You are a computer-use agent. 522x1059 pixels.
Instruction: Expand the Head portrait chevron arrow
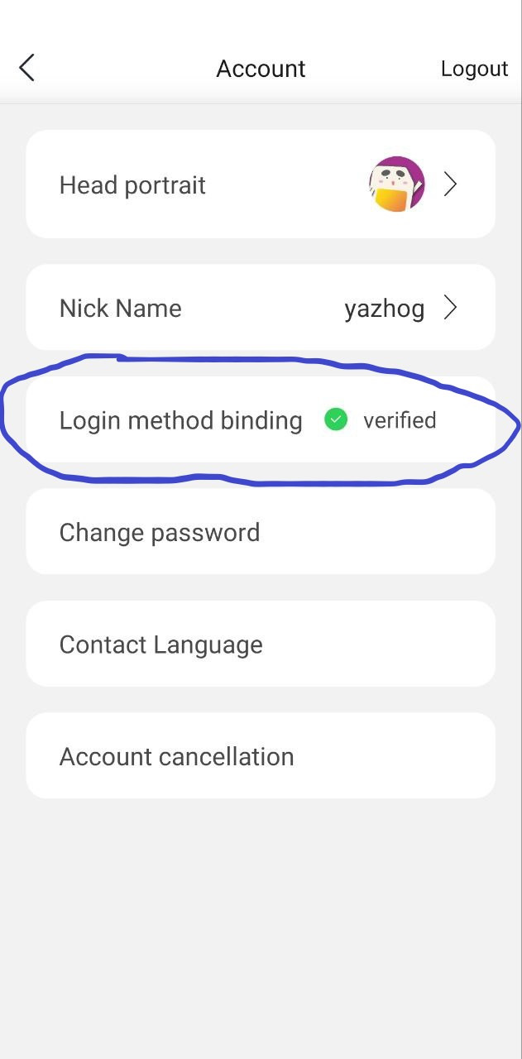click(450, 184)
